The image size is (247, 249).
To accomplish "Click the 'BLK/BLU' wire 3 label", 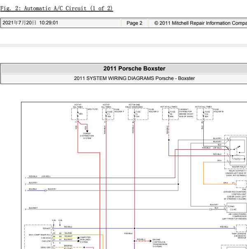I will [33, 189].
